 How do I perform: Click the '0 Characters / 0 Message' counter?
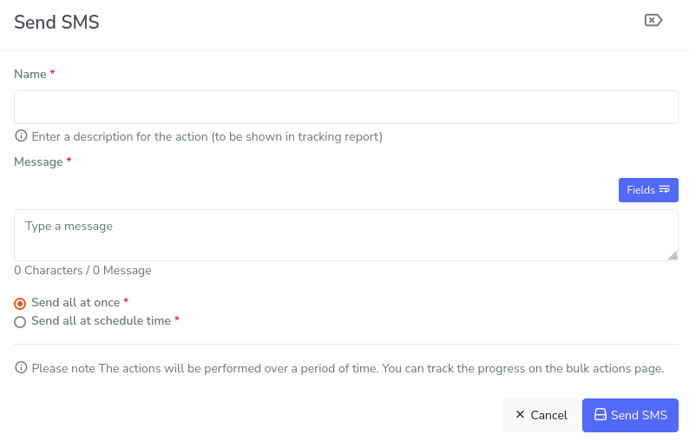point(82,270)
